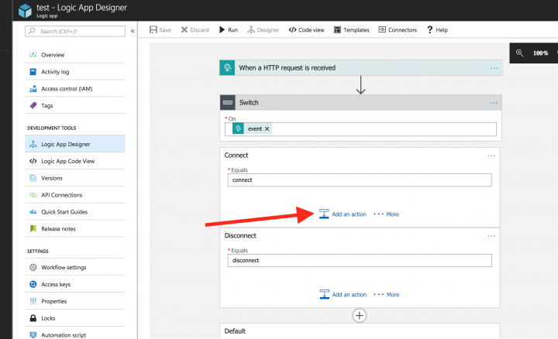Click the zoom in magnifier icon
Image resolution: width=558 pixels, height=339 pixels.
click(519, 53)
